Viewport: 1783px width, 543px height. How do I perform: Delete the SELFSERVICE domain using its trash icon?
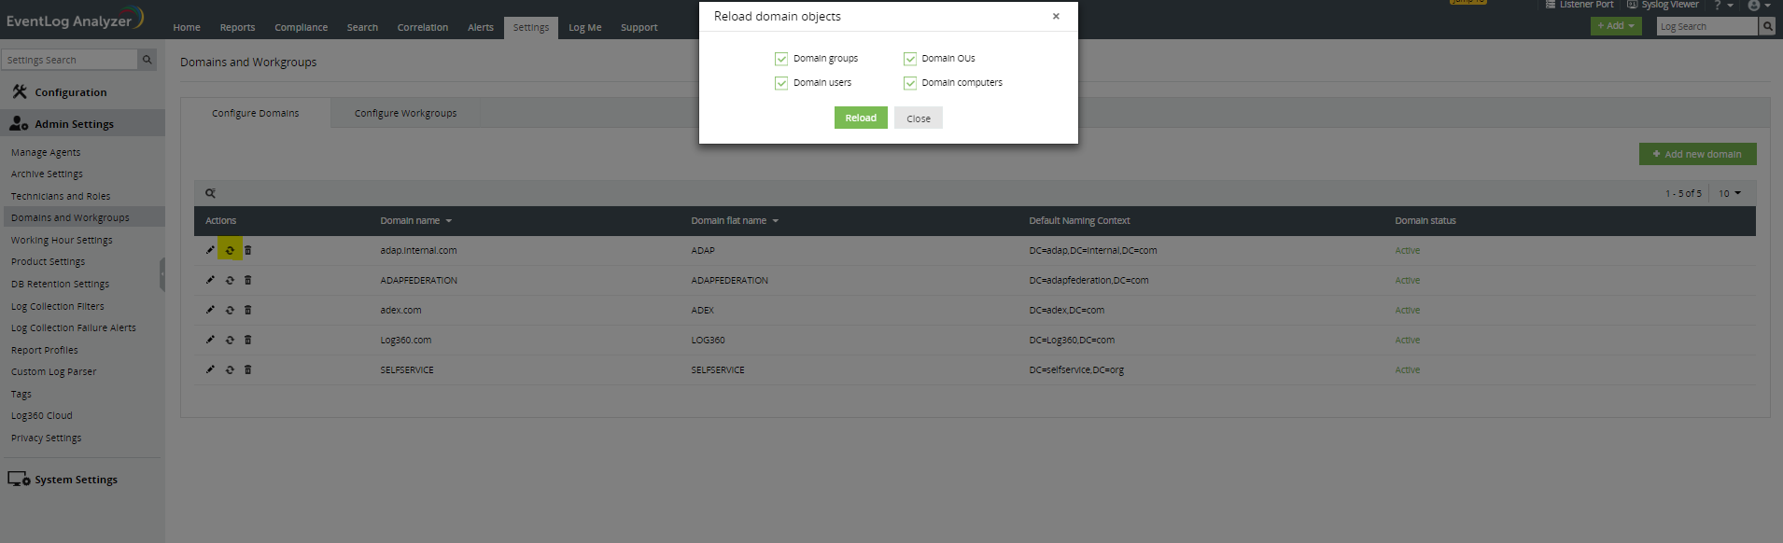[247, 369]
